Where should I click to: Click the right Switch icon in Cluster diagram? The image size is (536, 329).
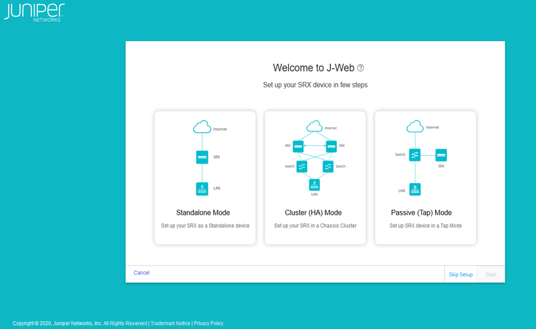click(328, 167)
